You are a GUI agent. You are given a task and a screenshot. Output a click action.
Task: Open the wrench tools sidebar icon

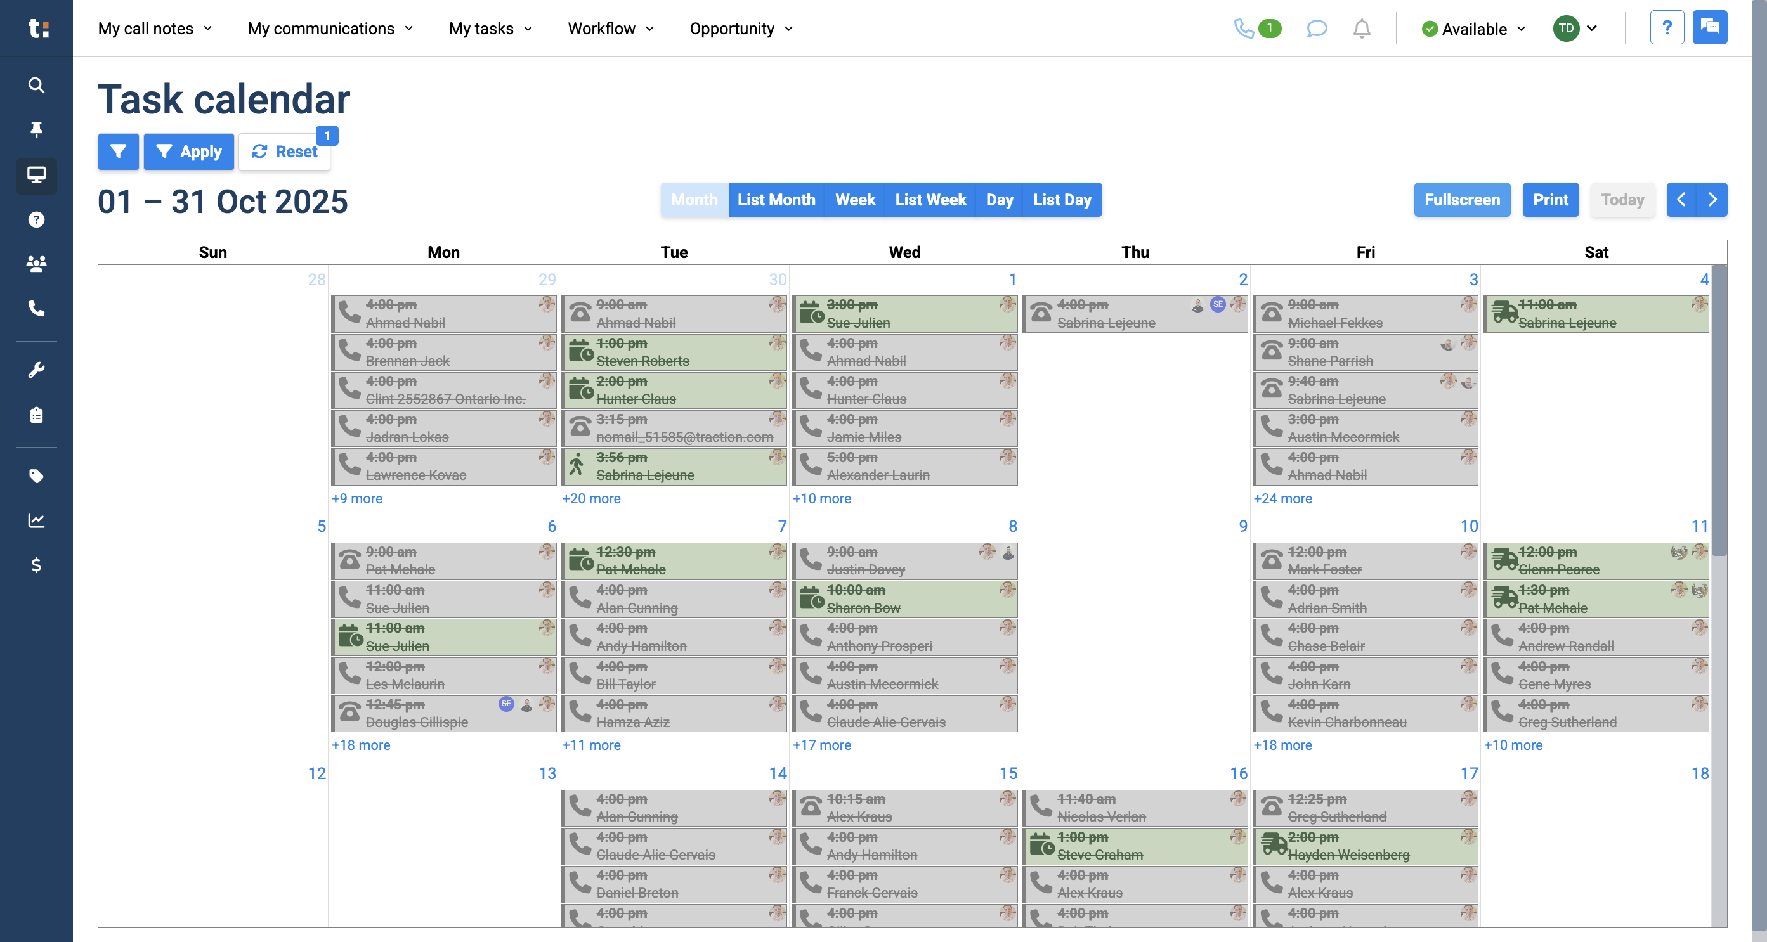tap(36, 370)
